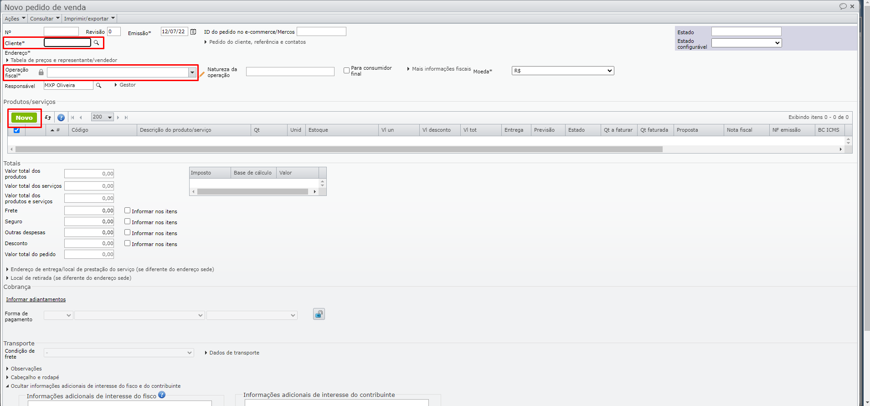
Task: Expand Endereço de entrega/local de prestação
Action: tap(110, 269)
